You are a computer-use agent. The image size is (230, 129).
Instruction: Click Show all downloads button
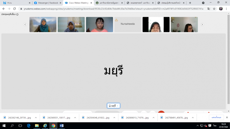pos(216,118)
